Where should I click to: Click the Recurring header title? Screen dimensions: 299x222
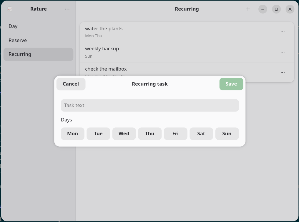(187, 9)
